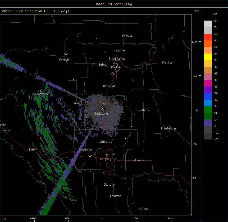Click the Innisfail city label

[110, 86]
